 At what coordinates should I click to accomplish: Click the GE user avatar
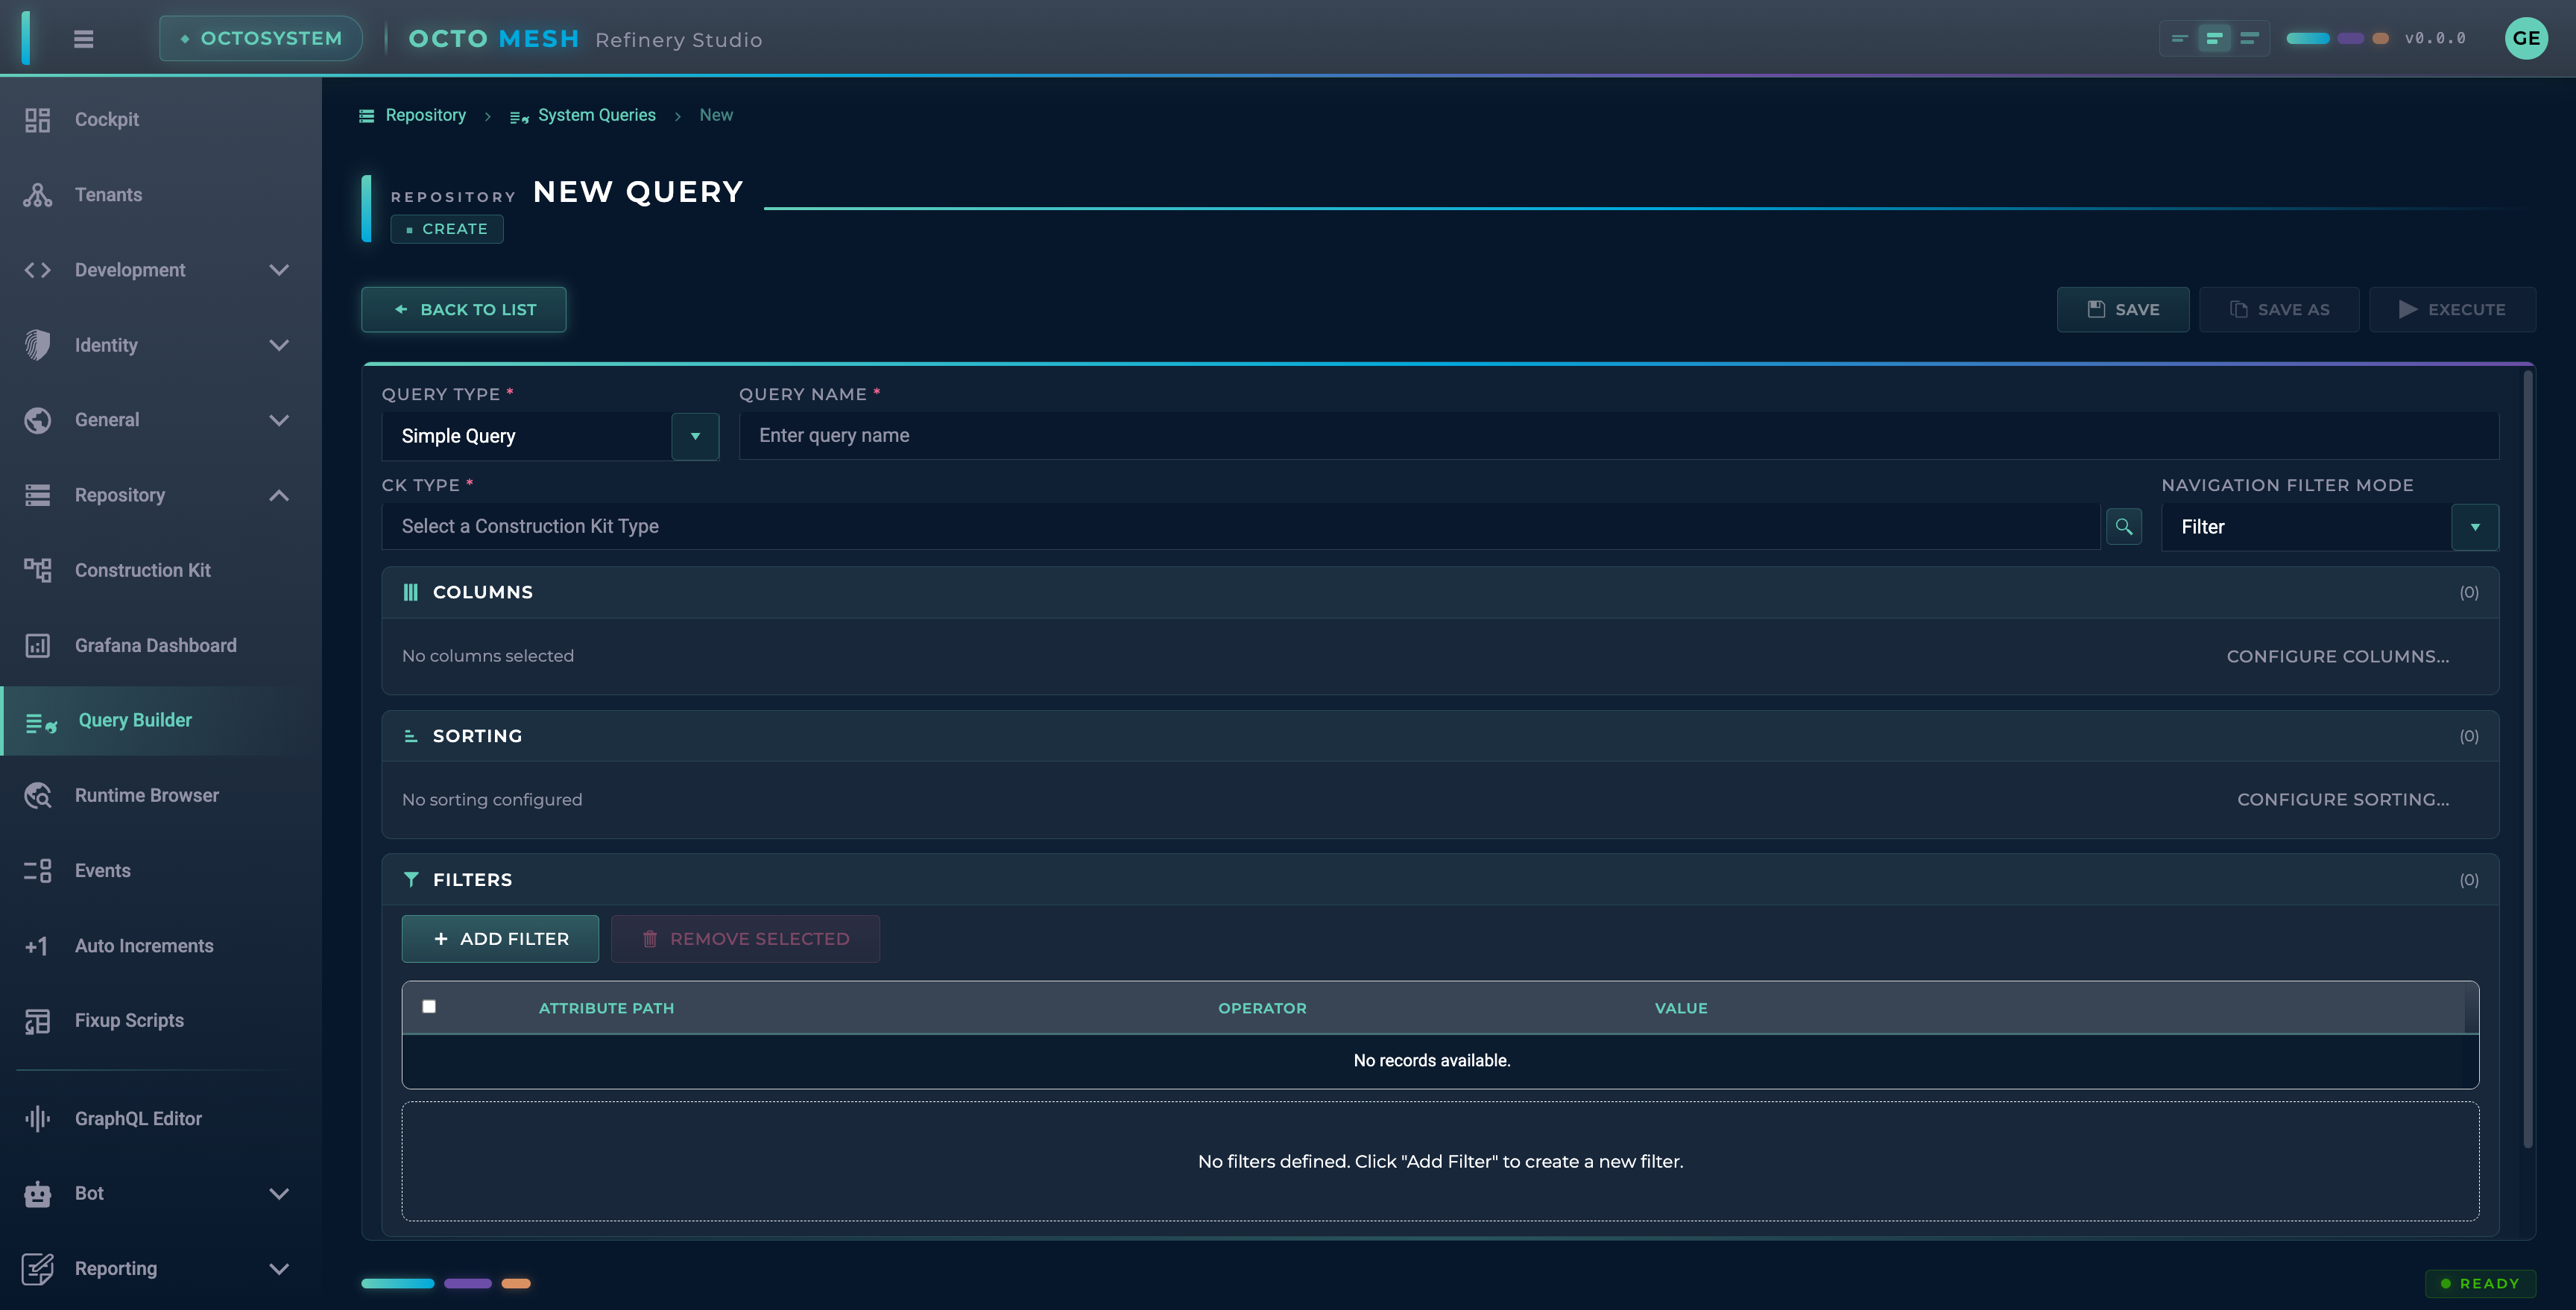click(x=2526, y=39)
